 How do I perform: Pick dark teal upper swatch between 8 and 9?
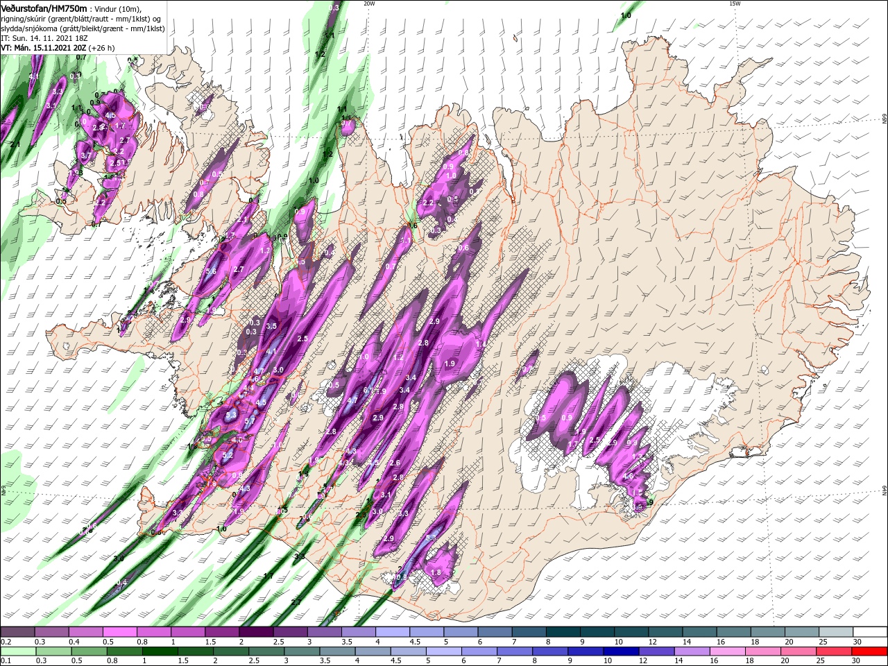(562, 632)
